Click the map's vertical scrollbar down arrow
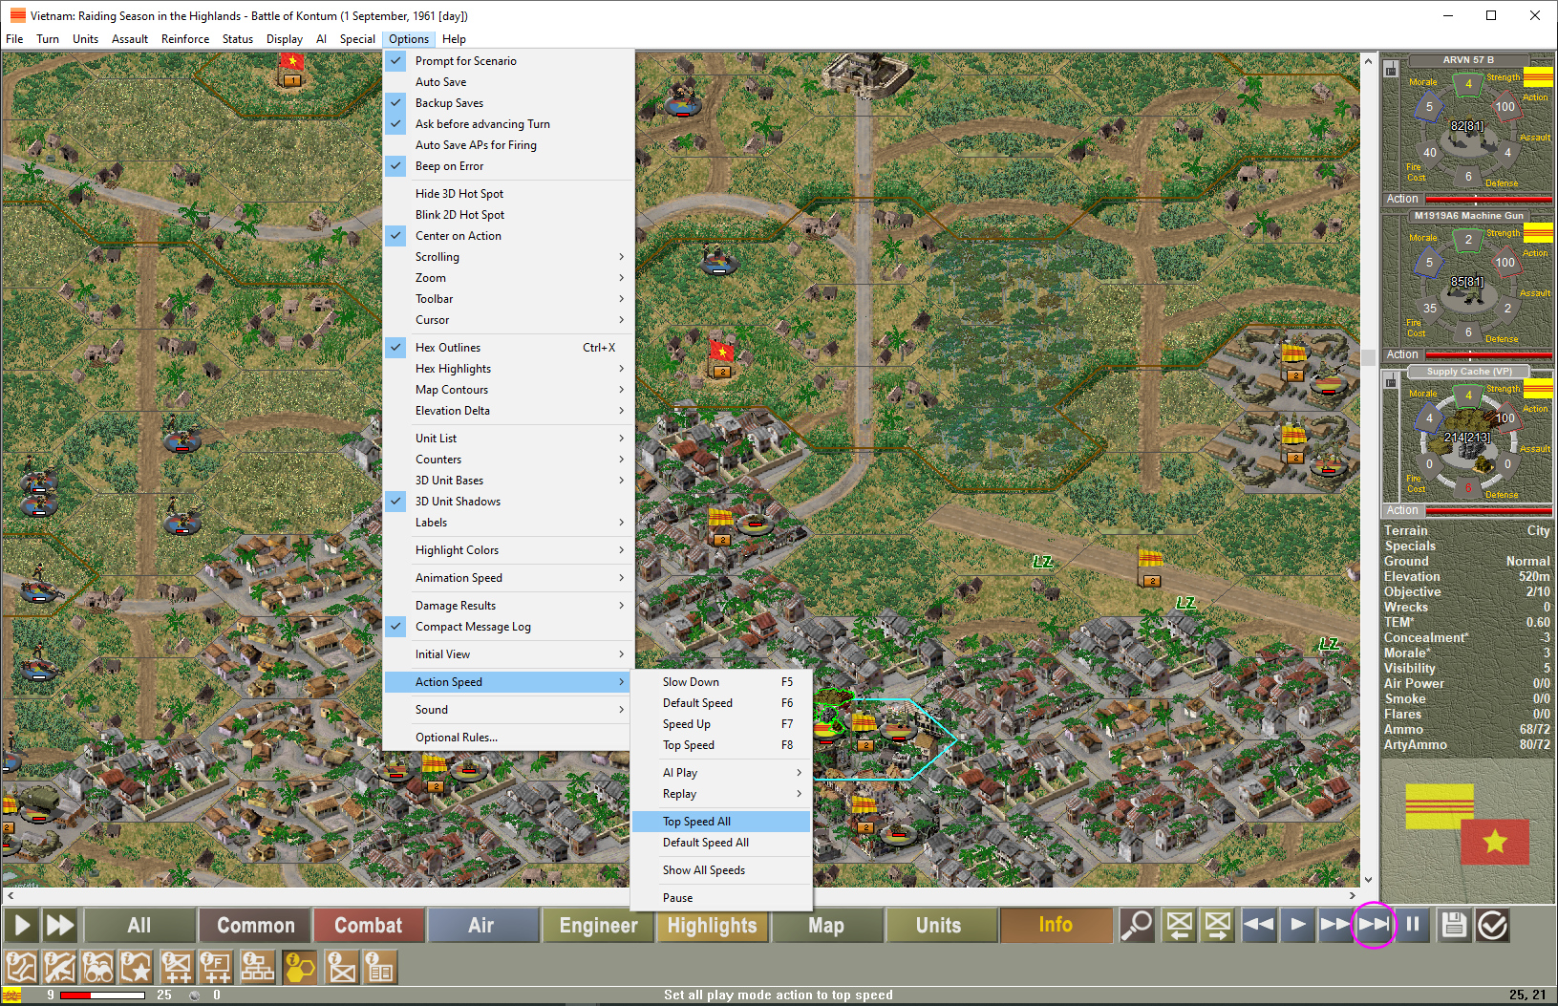 point(1368,880)
